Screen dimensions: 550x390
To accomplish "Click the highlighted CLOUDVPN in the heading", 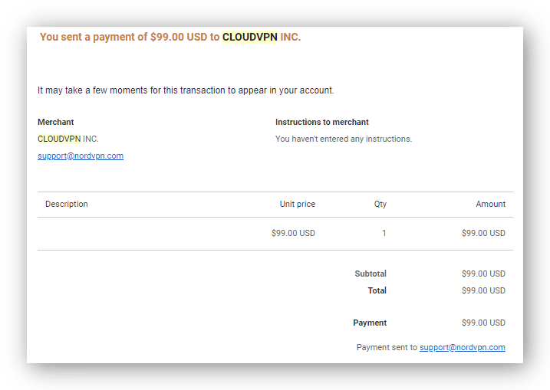I will point(250,37).
